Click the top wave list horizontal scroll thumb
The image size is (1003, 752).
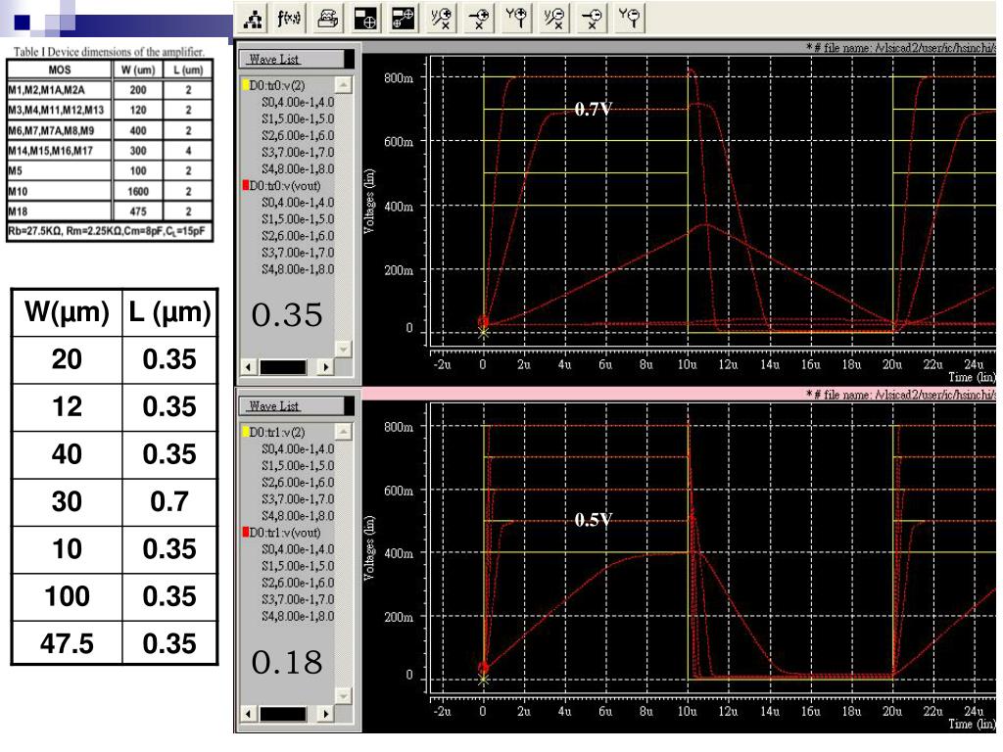pyautogui.click(x=283, y=367)
